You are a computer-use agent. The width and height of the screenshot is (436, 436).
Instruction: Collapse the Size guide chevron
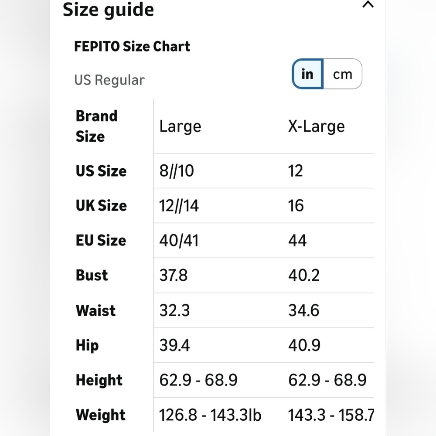pyautogui.click(x=368, y=4)
